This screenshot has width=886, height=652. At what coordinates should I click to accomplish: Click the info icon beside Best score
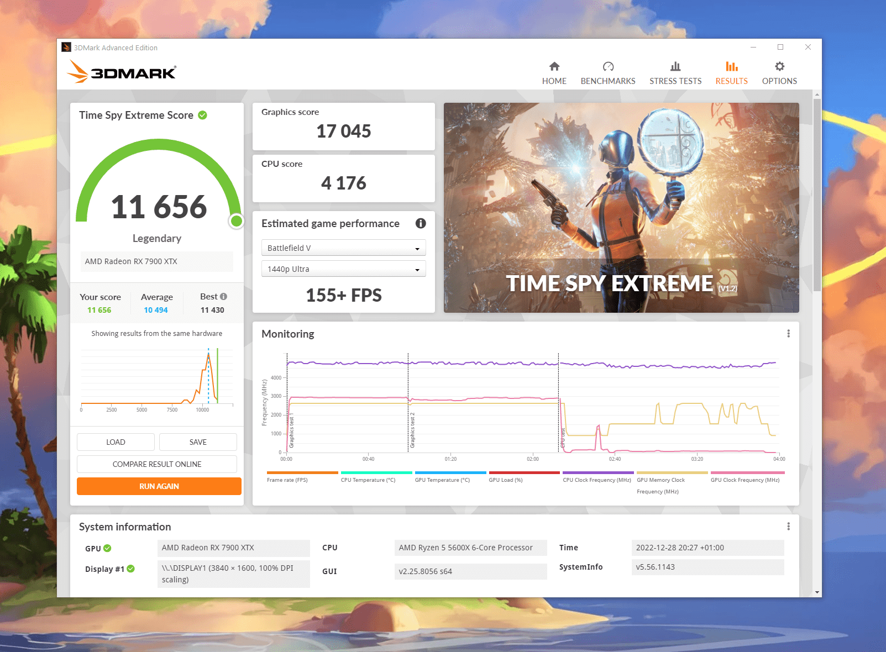(224, 296)
